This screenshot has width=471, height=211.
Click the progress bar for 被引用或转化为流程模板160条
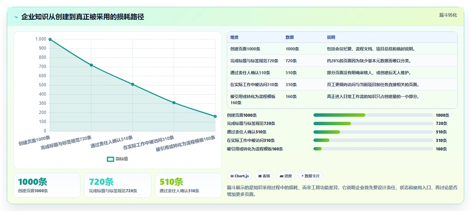(x=373, y=149)
